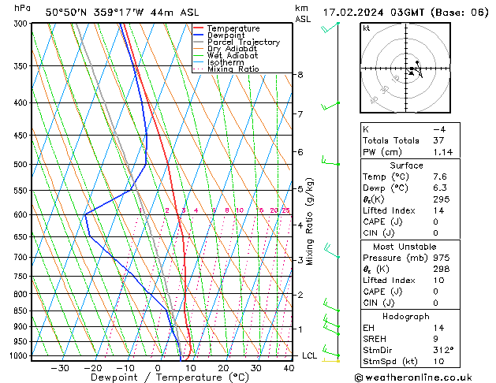
Task: Click the StmDir value 312°
Action: pyautogui.click(x=443, y=350)
